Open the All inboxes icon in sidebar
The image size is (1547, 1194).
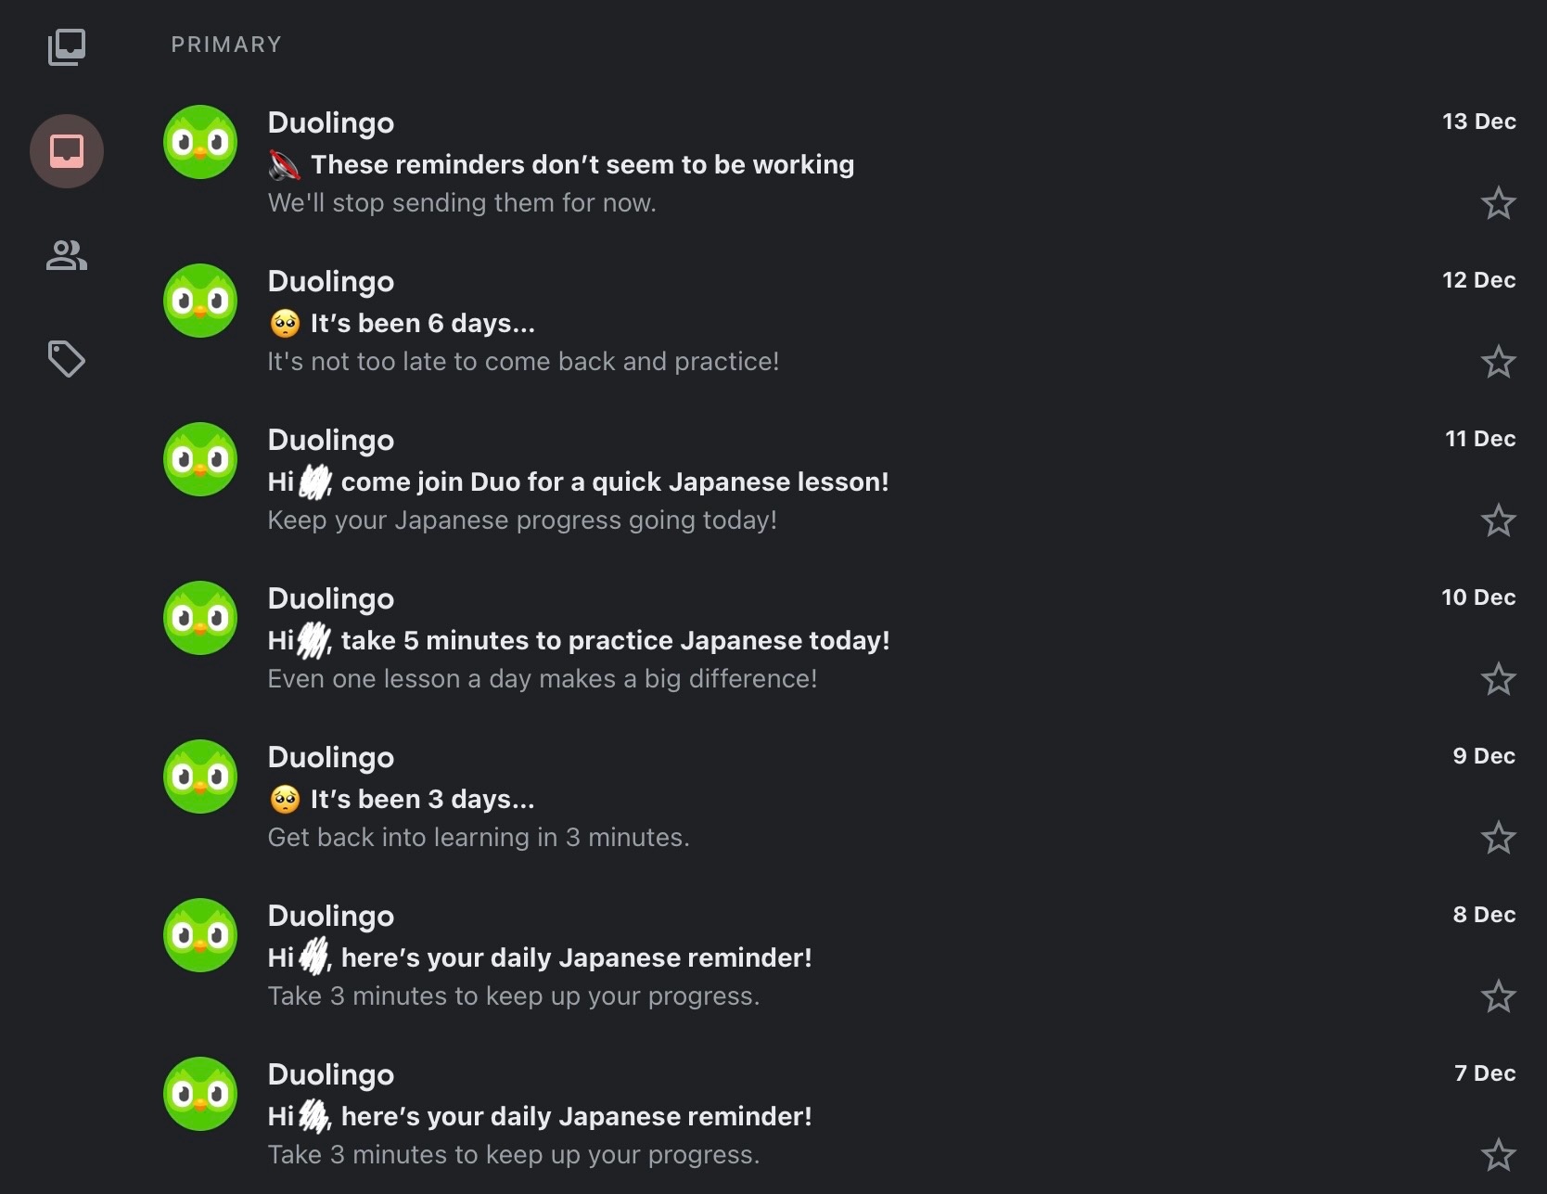point(67,47)
